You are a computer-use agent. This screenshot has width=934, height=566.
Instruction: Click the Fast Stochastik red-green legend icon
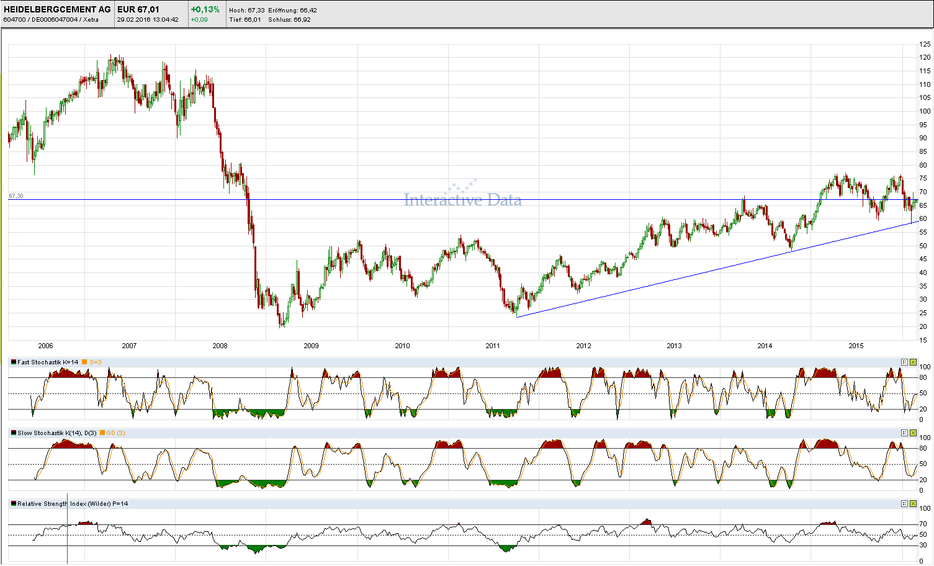[x=14, y=362]
